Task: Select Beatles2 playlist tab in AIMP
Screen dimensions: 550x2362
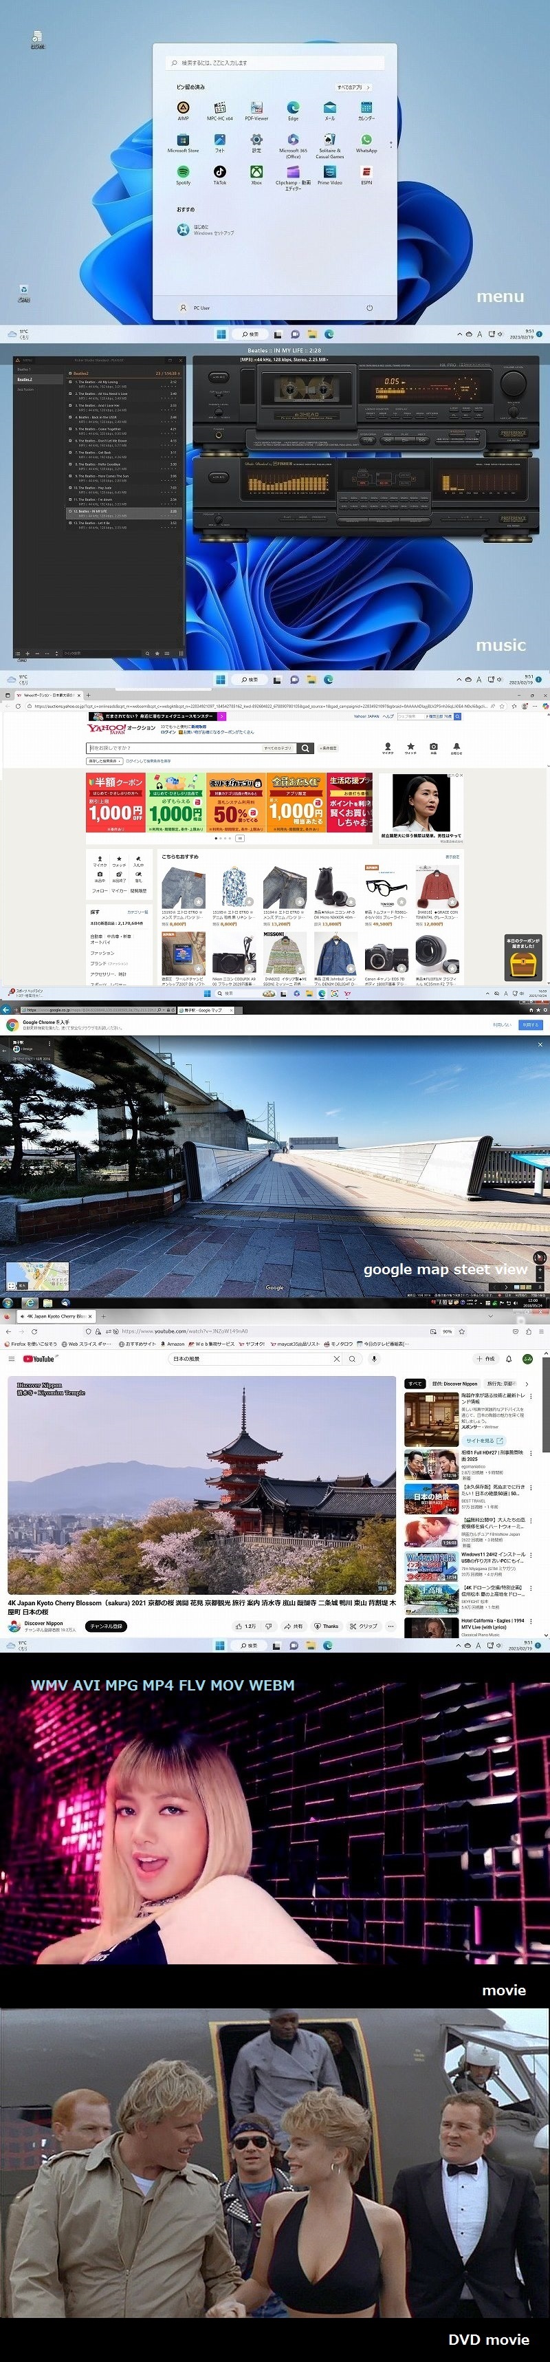Action: click(x=25, y=380)
